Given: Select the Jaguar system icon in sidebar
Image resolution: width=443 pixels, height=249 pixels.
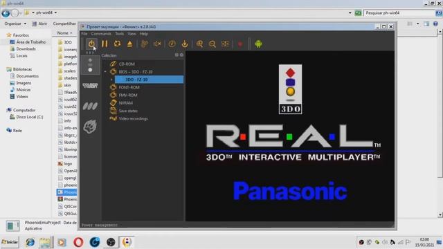Looking at the screenshot, I should (x=90, y=126).
